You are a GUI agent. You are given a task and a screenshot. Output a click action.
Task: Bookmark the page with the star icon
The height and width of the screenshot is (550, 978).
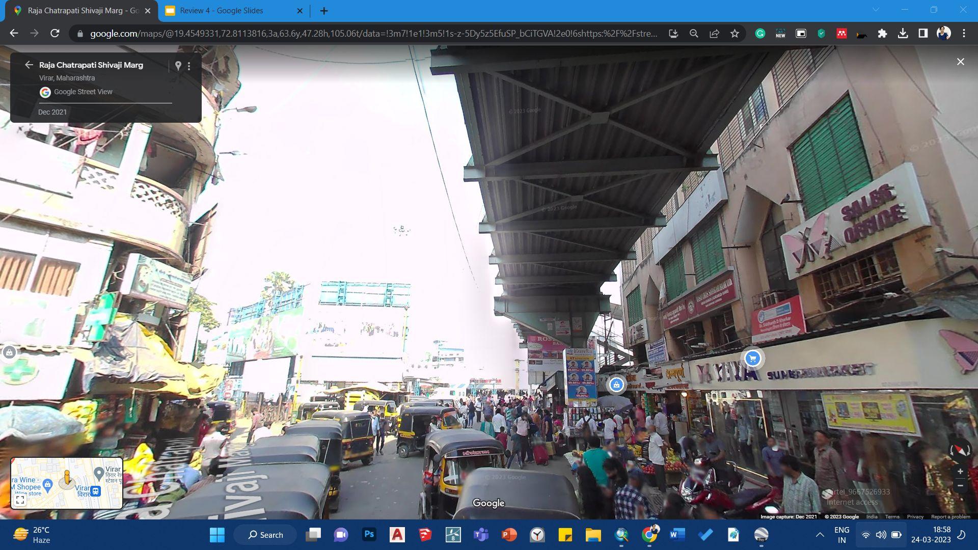click(735, 34)
